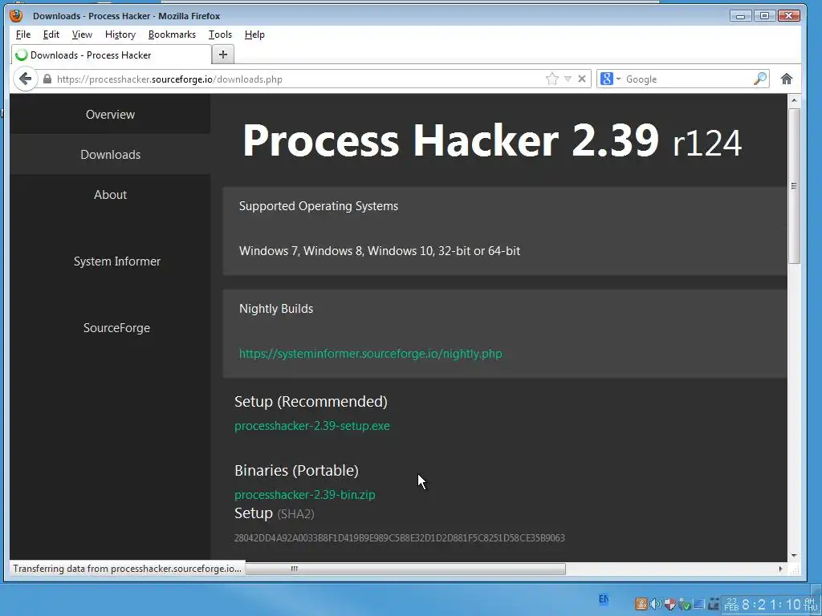
Task: Click the tab loading spinner icon
Action: [22, 55]
